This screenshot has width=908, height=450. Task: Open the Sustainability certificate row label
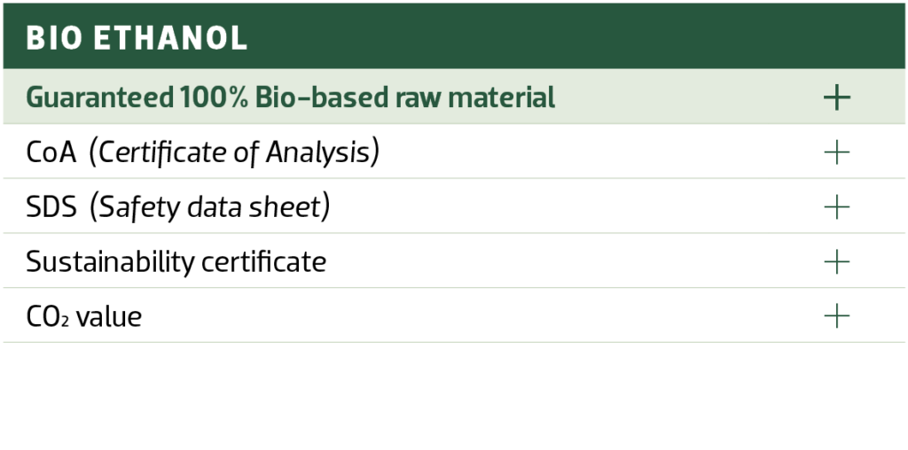click(x=176, y=262)
